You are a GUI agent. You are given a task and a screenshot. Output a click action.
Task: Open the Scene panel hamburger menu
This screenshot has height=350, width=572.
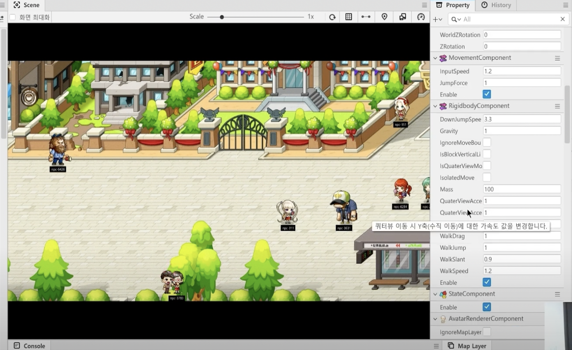click(424, 5)
